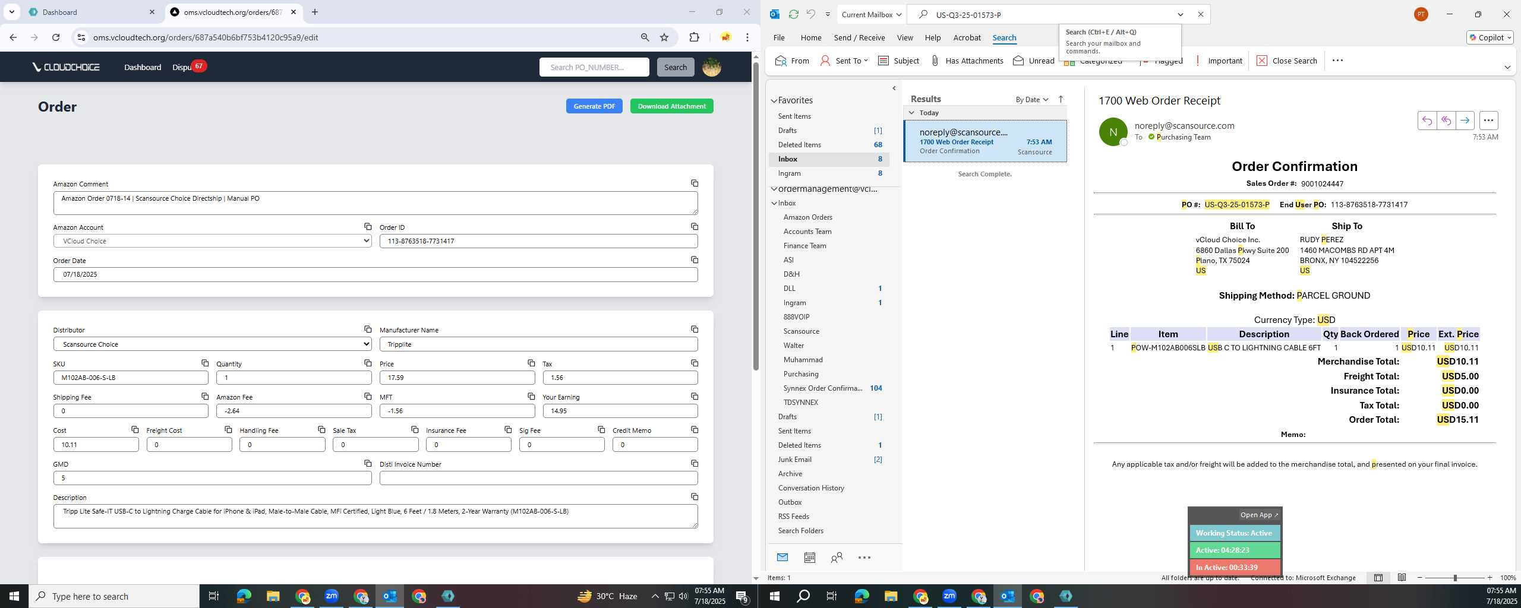The height and width of the screenshot is (608, 1521).
Task: Filter search results by Unread
Action: click(1034, 61)
